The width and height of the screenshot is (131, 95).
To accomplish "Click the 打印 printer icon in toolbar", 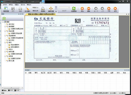I will point(20,9).
